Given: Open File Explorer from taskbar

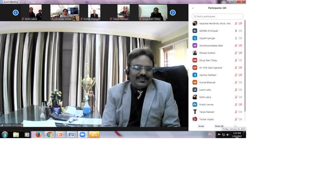Looking at the screenshot, I should [16, 135].
